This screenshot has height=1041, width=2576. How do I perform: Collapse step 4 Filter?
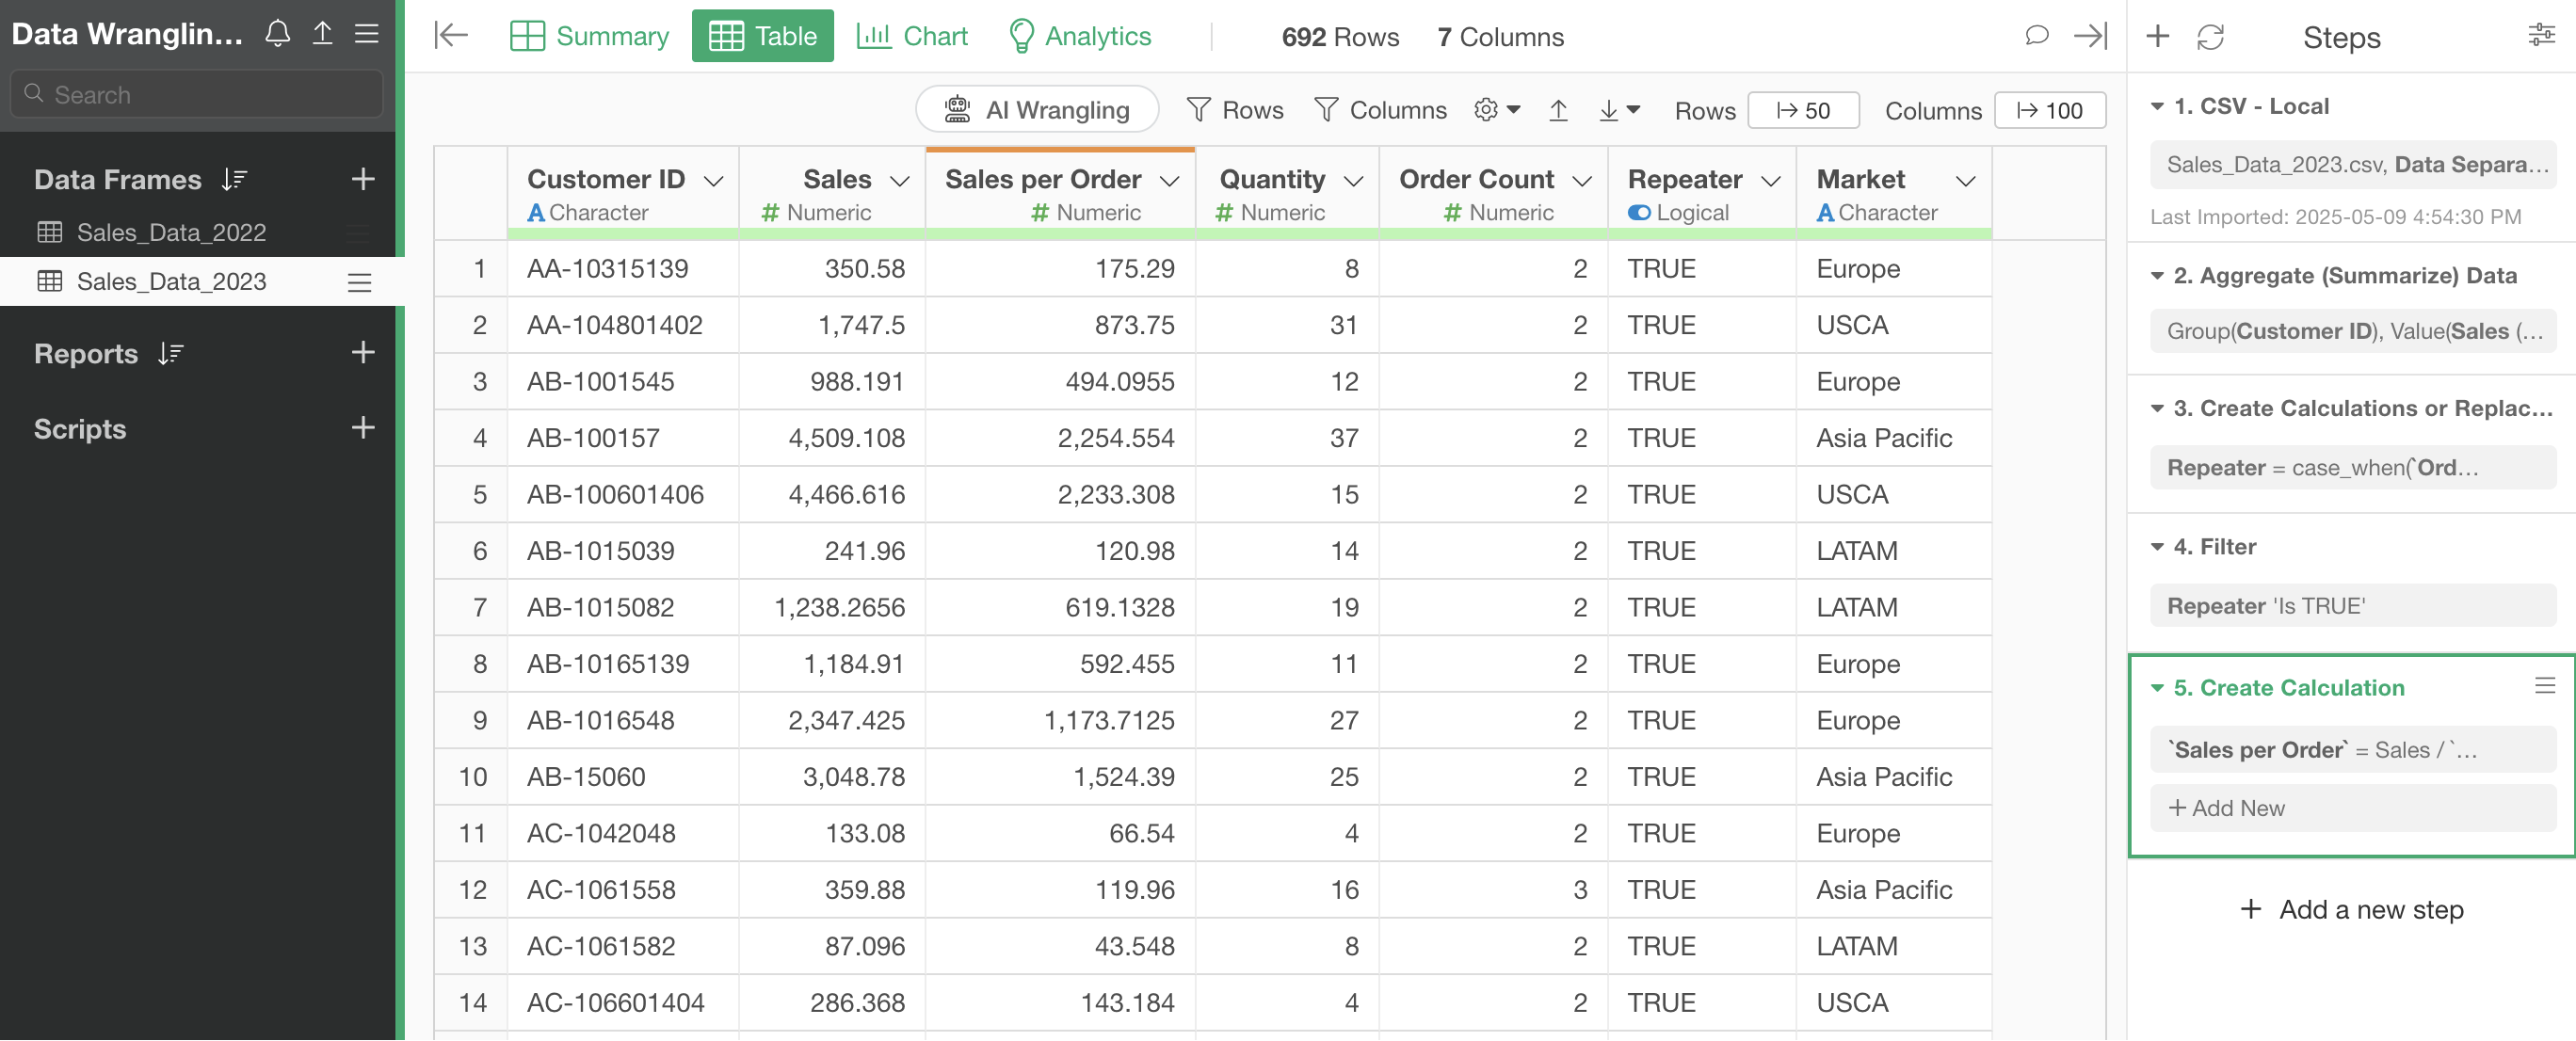tap(2157, 547)
